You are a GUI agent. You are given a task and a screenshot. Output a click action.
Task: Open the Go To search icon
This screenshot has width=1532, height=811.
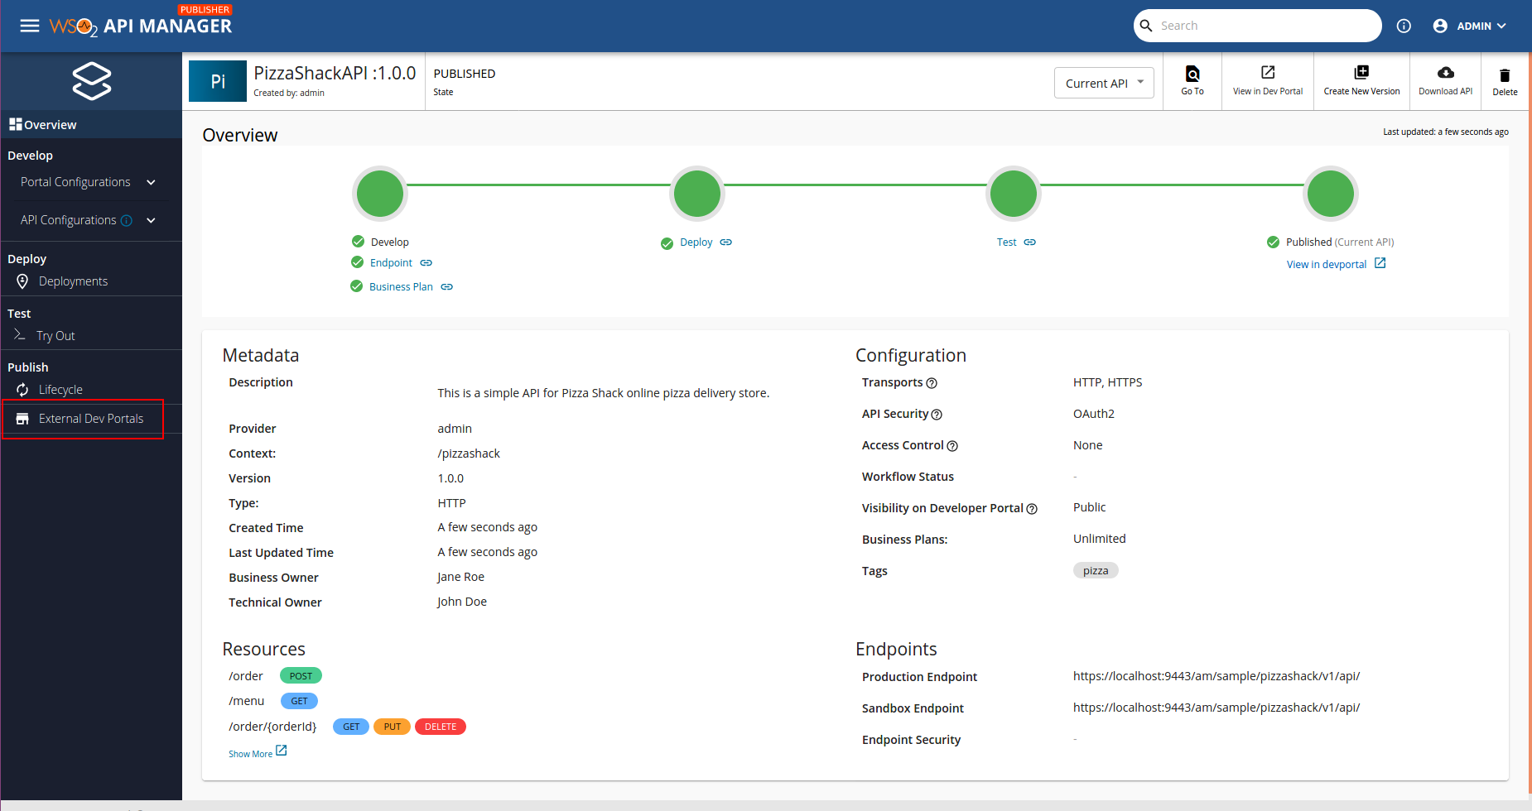pos(1192,80)
